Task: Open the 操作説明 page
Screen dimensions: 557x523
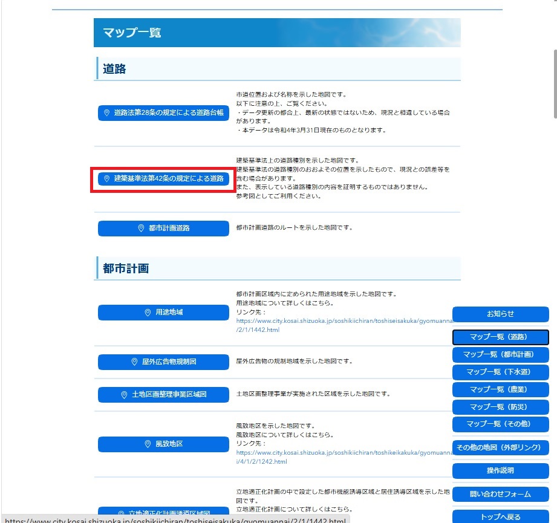Action: [501, 471]
